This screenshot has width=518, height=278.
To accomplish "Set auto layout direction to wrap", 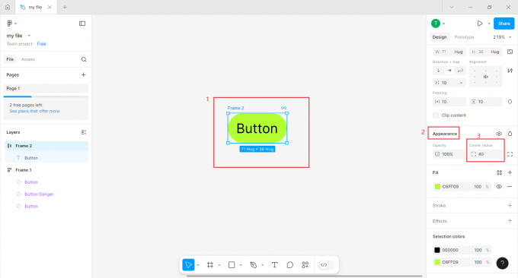I will pyautogui.click(x=460, y=71).
